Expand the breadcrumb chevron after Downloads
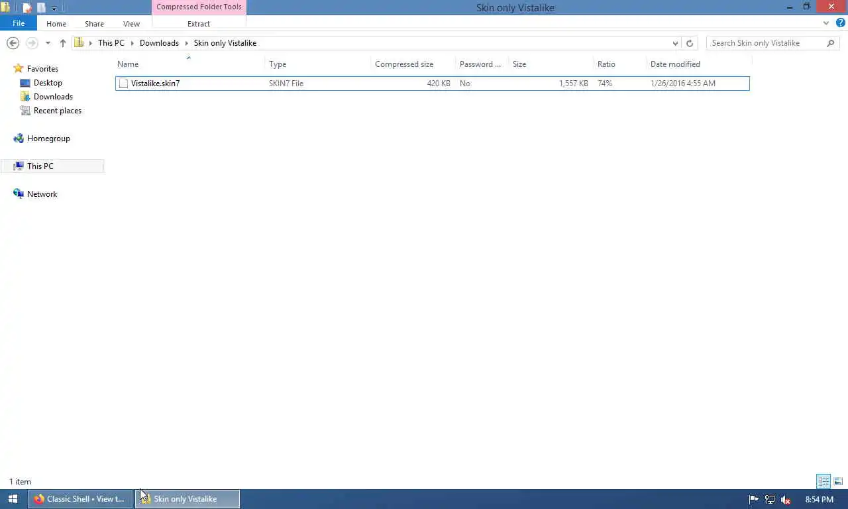The height and width of the screenshot is (509, 848). [187, 43]
